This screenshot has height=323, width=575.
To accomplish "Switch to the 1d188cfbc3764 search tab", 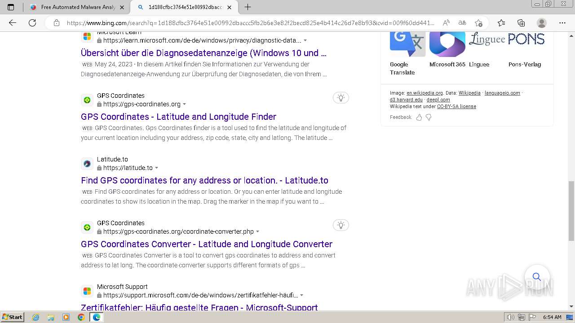I will click(185, 7).
